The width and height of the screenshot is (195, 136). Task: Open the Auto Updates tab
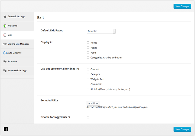(17, 53)
